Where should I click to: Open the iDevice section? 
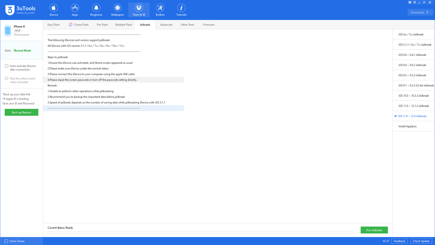pyautogui.click(x=54, y=10)
